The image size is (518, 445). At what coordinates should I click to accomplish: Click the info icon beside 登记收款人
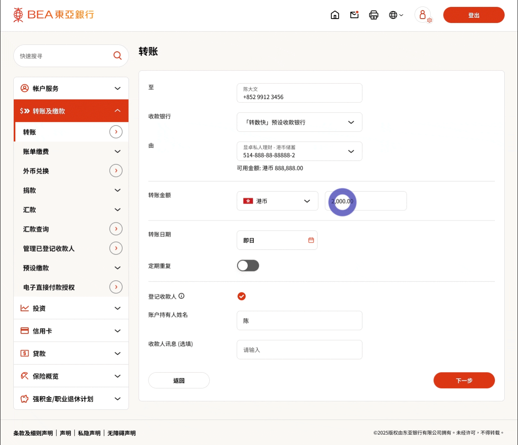point(181,296)
